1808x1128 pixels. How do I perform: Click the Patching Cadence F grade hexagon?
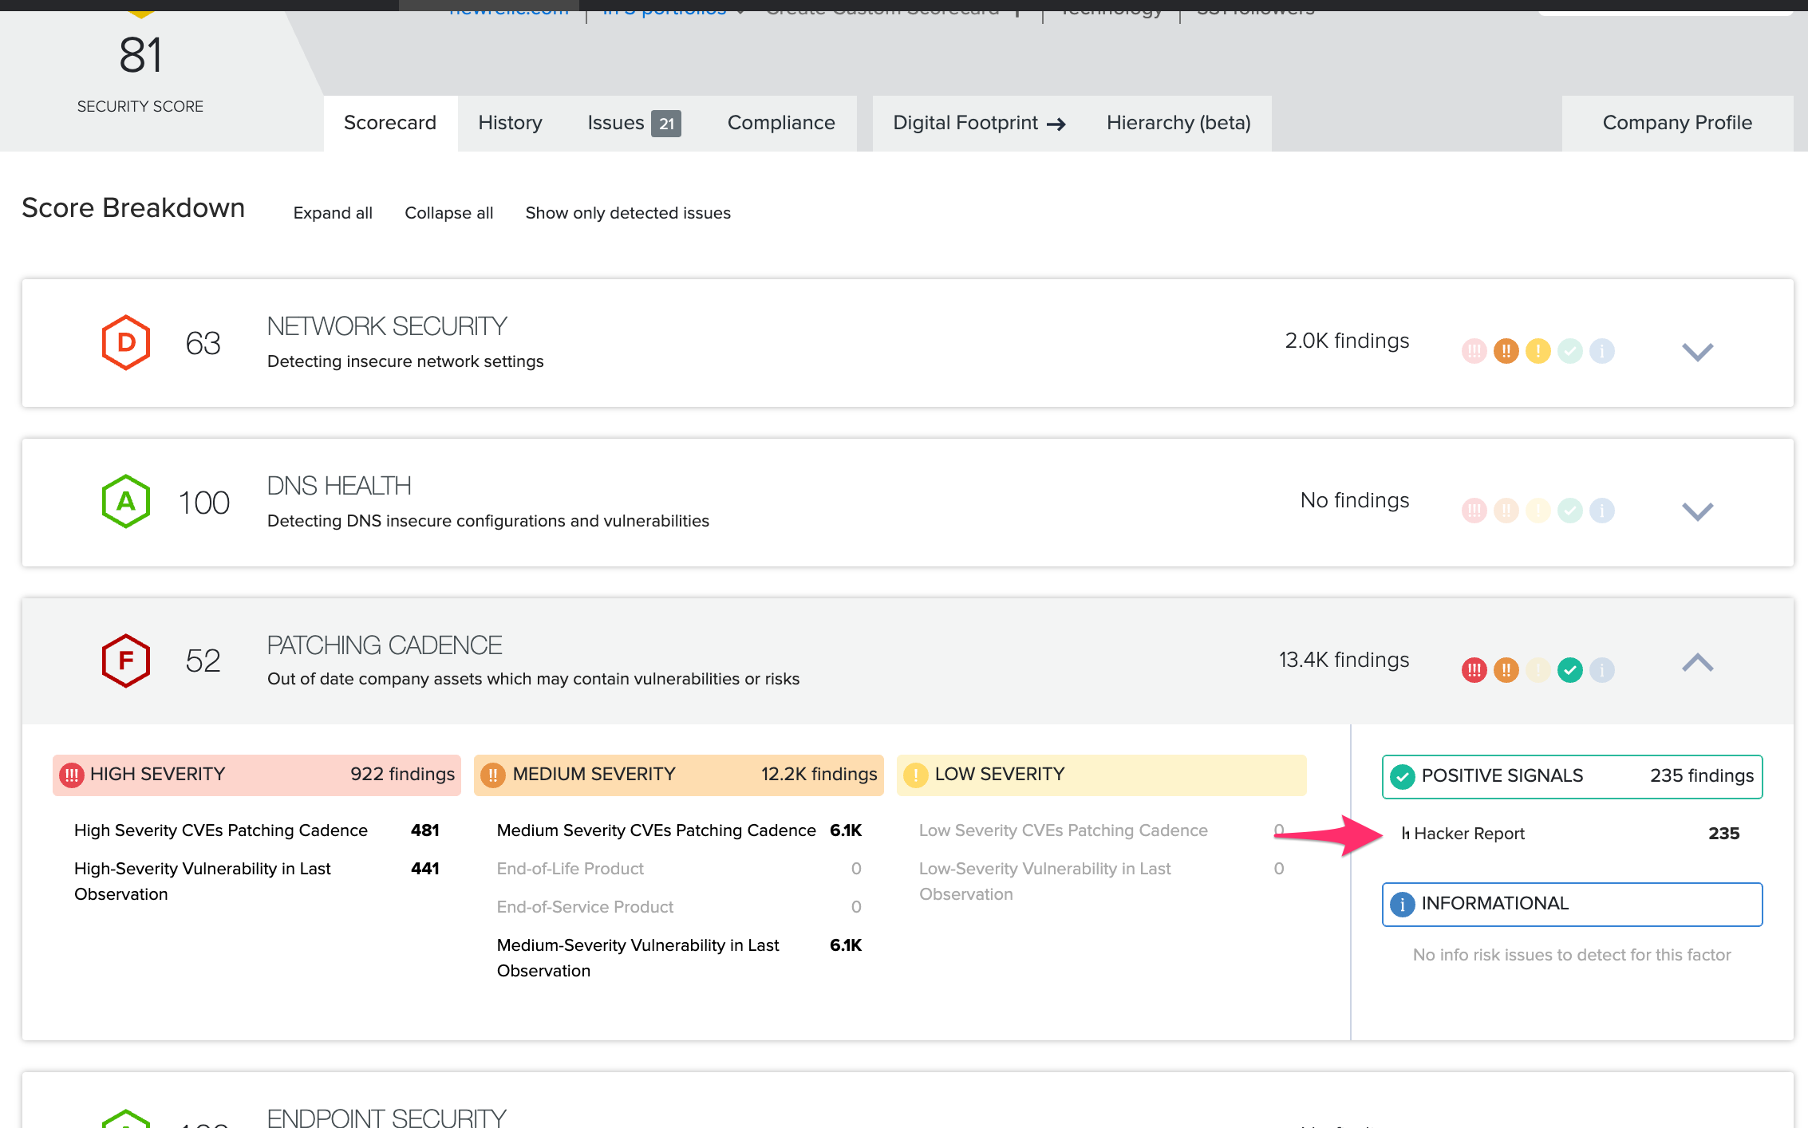pyautogui.click(x=126, y=661)
